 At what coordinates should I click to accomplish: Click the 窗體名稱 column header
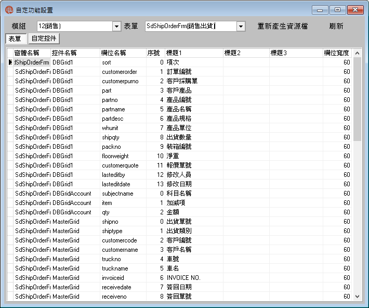pyautogui.click(x=32, y=53)
